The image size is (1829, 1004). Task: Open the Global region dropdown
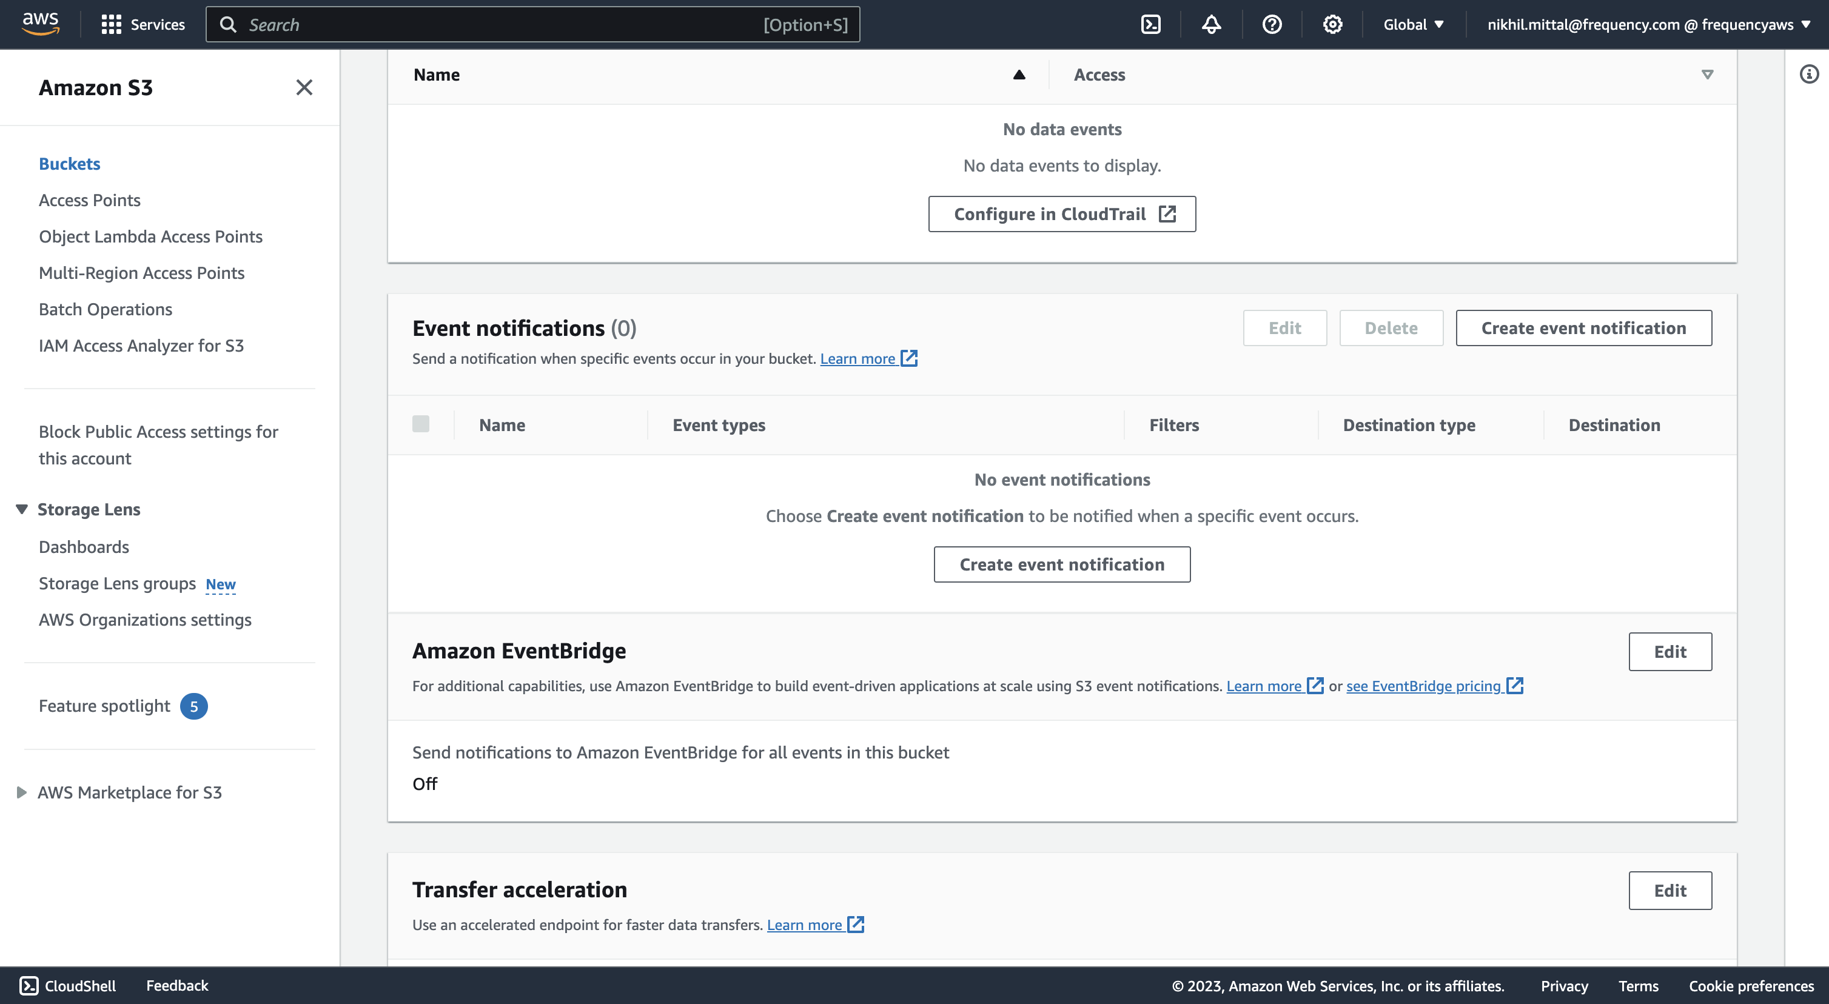[1414, 25]
